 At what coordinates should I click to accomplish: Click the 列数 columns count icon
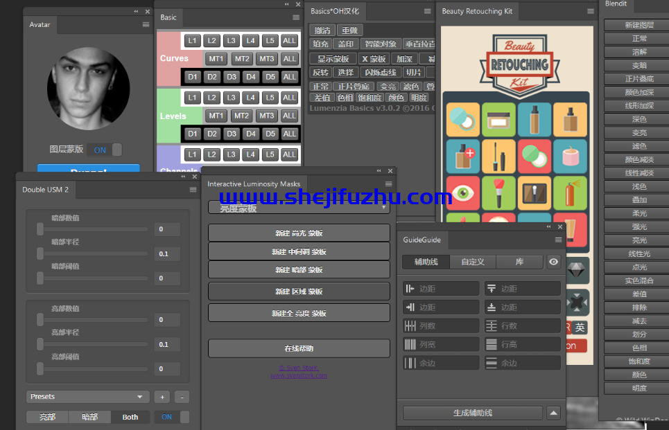coord(410,325)
